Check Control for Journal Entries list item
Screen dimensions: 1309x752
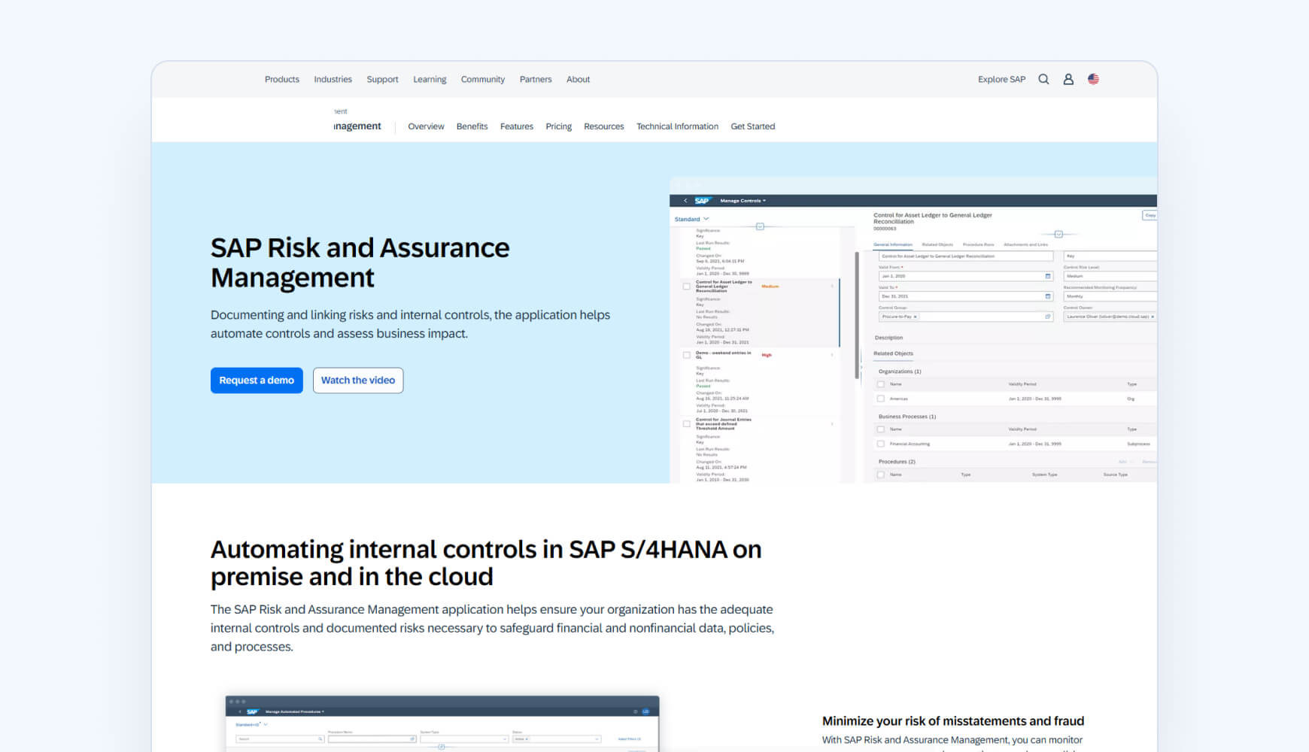(x=686, y=424)
